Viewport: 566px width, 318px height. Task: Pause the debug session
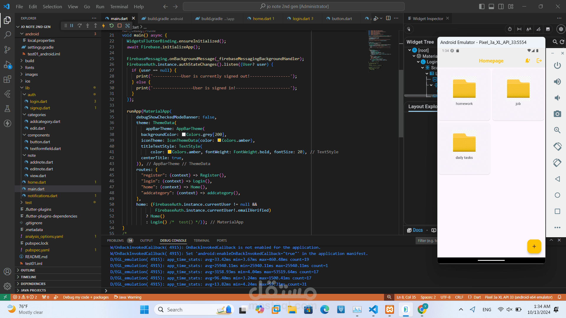72,26
